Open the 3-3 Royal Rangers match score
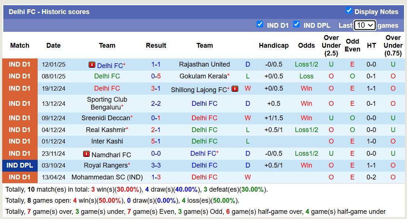407x219 pixels. coord(156,165)
